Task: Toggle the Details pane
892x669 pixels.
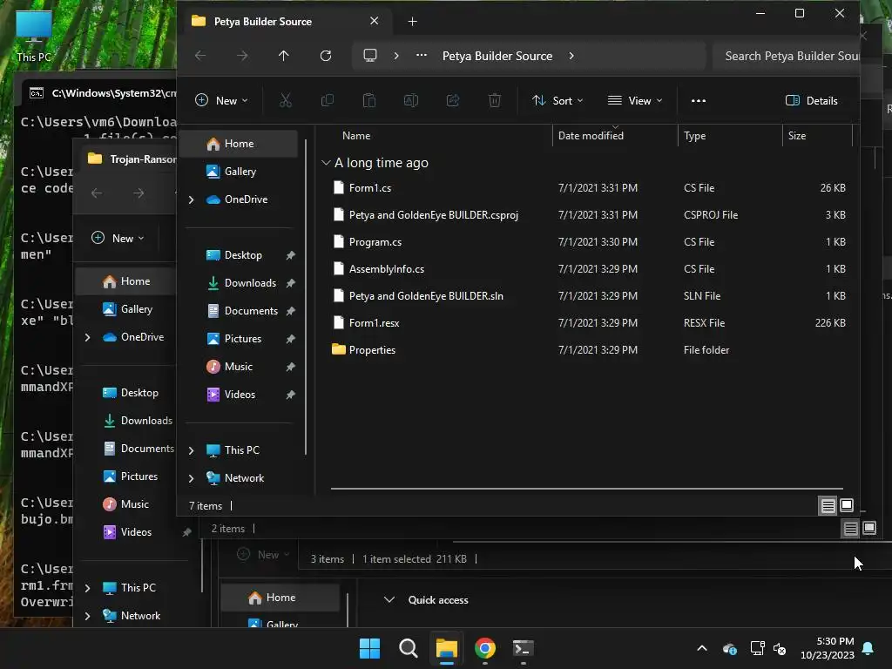Action: pos(812,101)
